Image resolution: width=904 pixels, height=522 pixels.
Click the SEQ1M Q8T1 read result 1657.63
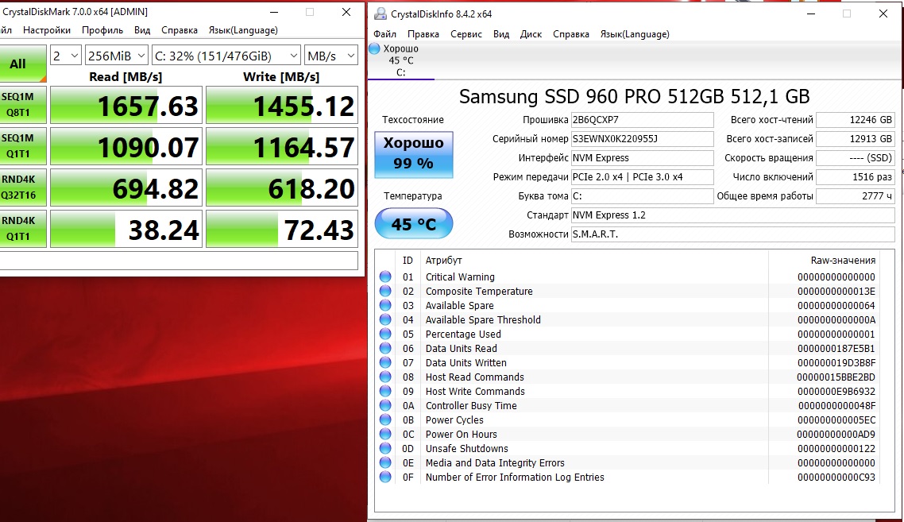[126, 105]
